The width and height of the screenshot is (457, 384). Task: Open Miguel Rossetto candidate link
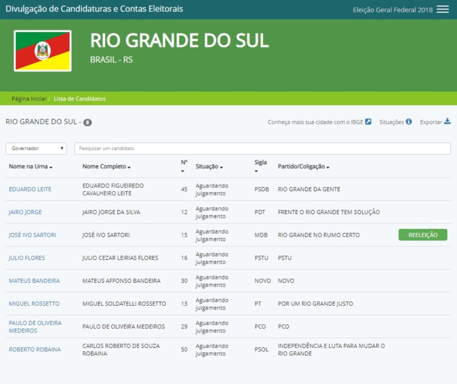pyautogui.click(x=34, y=304)
